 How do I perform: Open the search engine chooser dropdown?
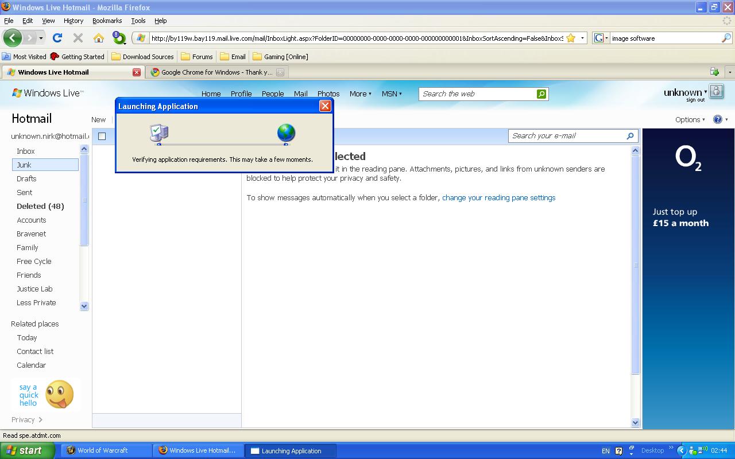click(601, 38)
